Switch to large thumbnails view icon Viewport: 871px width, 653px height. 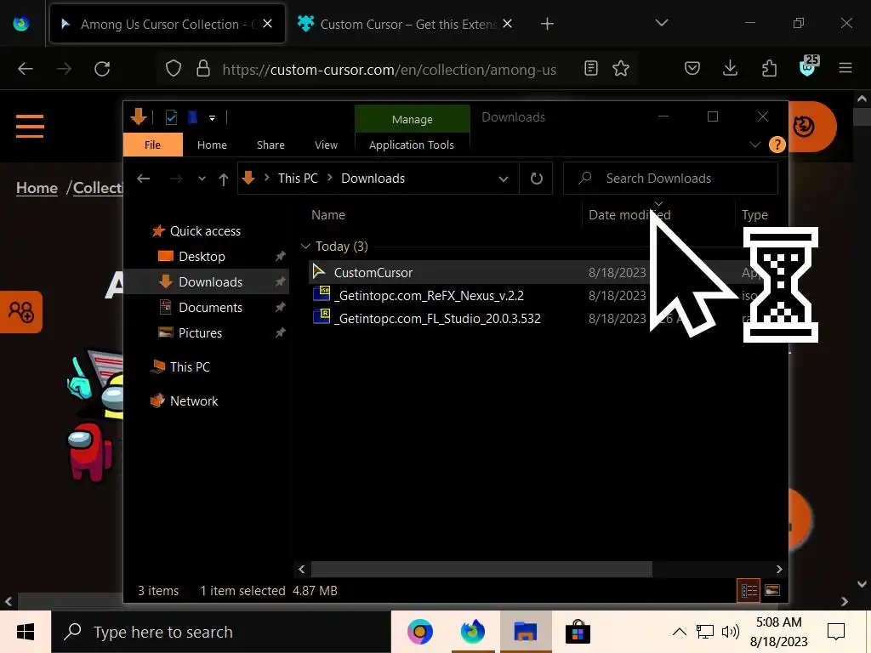772,590
